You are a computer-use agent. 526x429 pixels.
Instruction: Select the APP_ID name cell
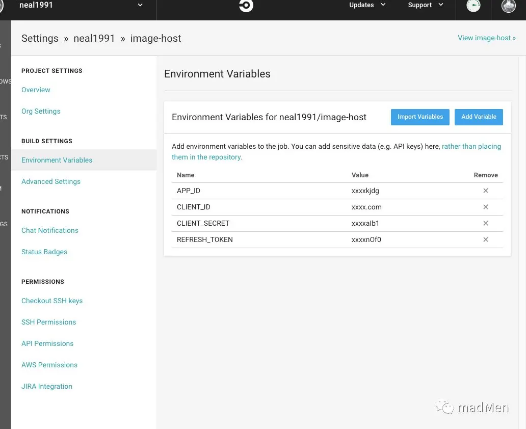(x=189, y=191)
